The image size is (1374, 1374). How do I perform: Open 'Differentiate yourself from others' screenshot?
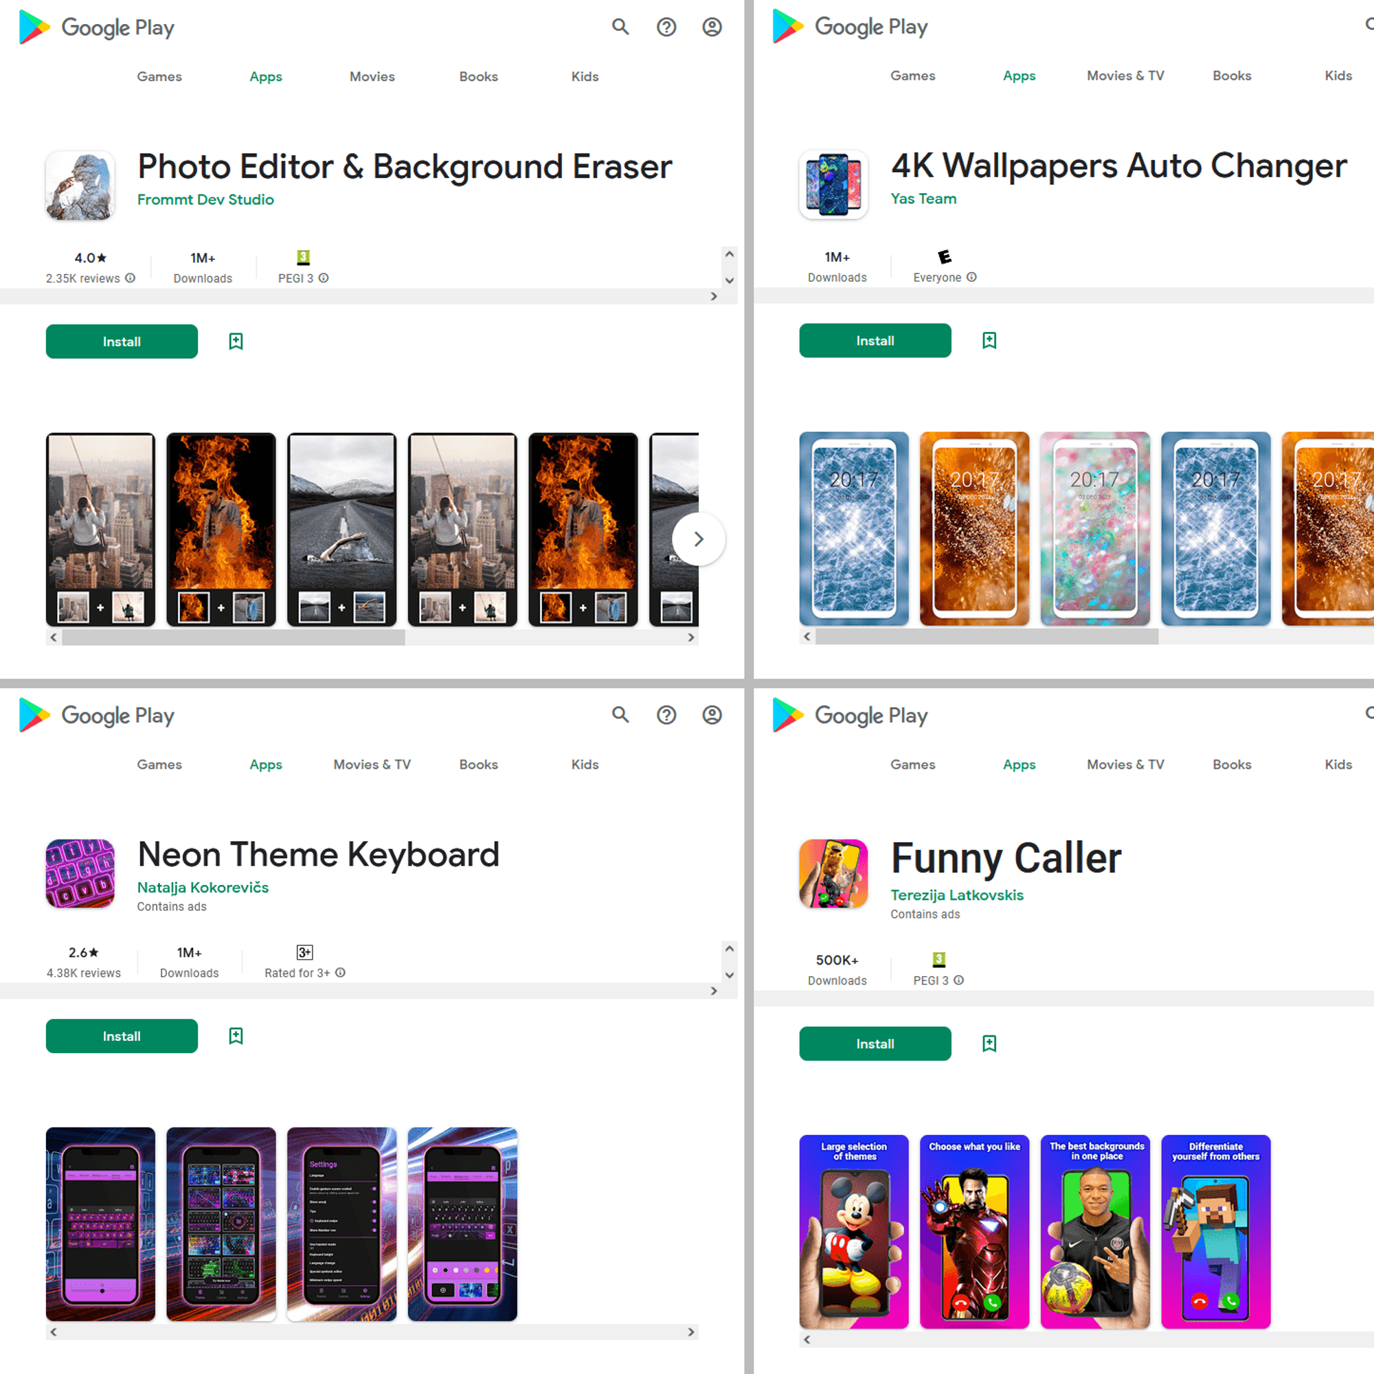(x=1215, y=1232)
